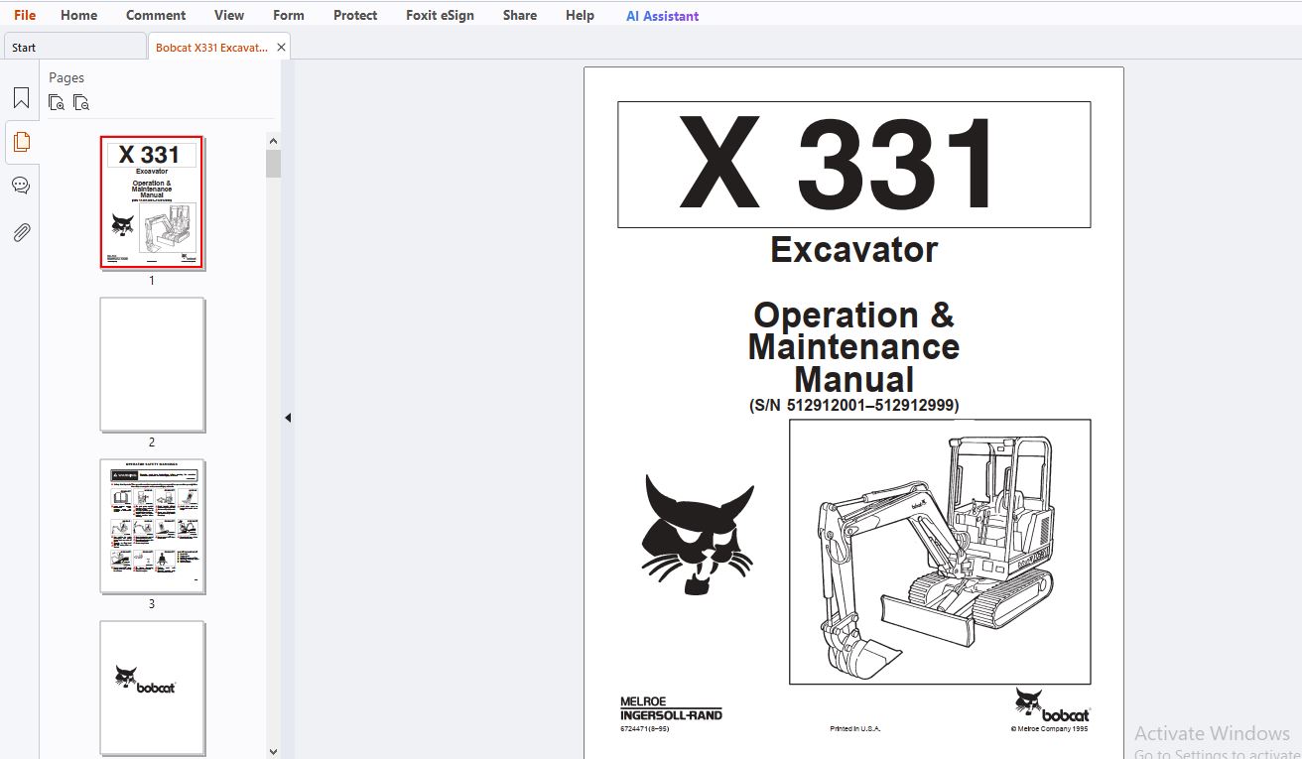Viewport: 1302px width, 759px height.
Task: Click the enlarge page thumbnails icon
Action: [x=57, y=102]
